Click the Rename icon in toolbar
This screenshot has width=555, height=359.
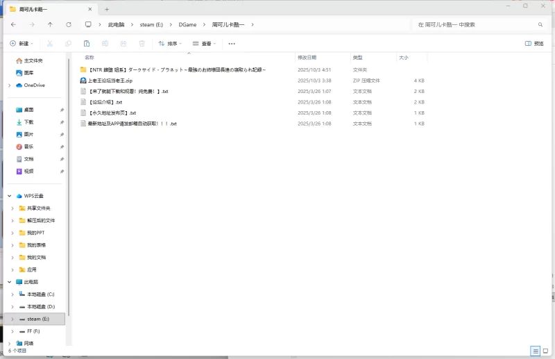pos(105,44)
